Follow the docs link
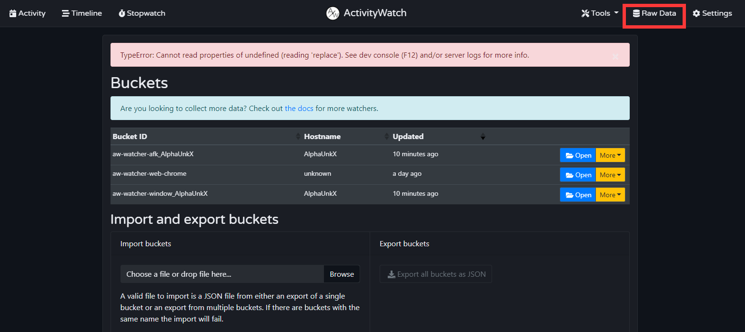 pyautogui.click(x=299, y=109)
